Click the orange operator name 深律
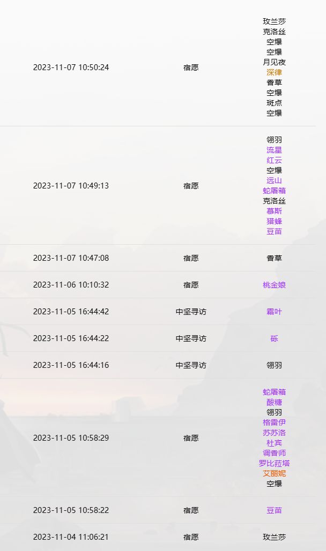 pos(274,72)
